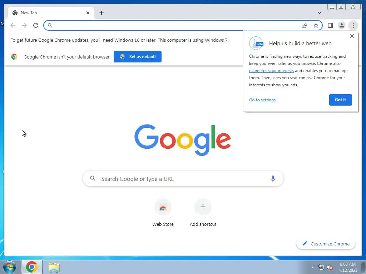Open Windows Explorer from the taskbar

tap(54, 267)
